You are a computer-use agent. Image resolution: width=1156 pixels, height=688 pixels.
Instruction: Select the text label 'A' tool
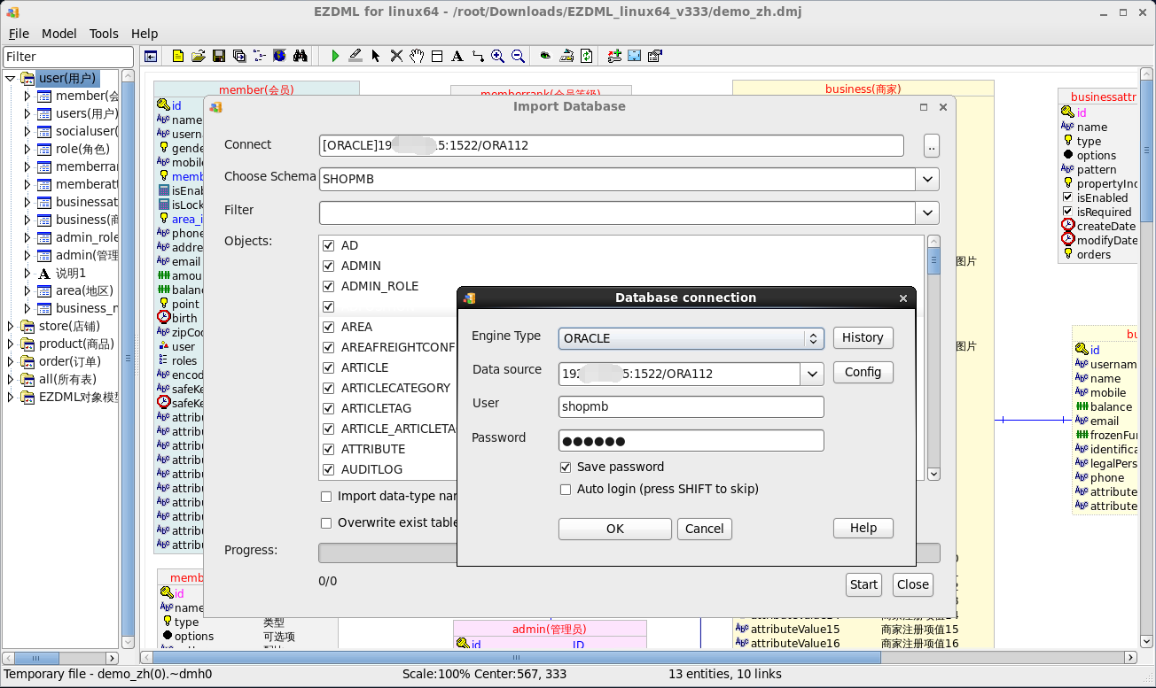[457, 56]
